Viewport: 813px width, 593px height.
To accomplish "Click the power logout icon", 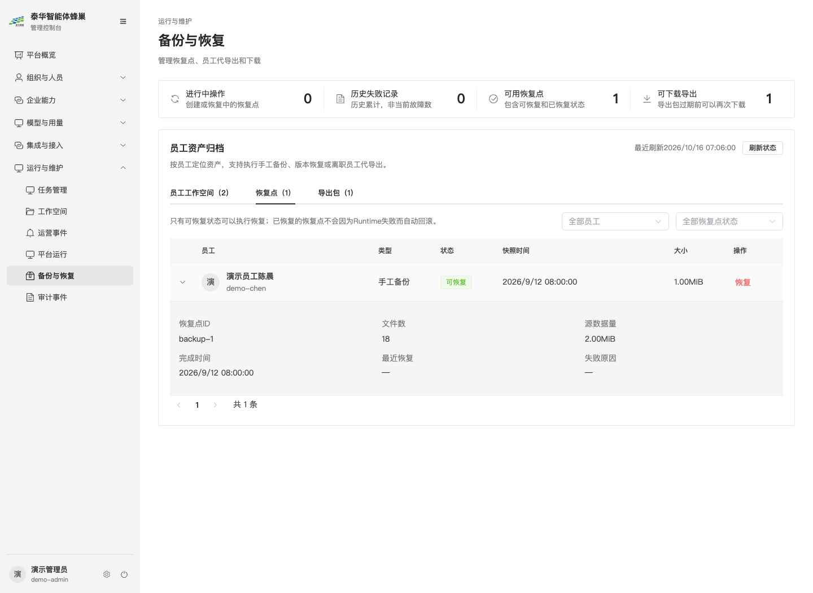I will (x=124, y=574).
